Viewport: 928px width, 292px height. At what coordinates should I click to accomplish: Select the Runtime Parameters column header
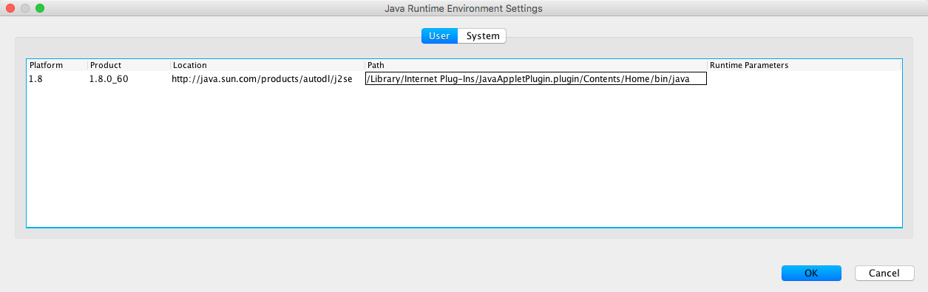(805, 65)
